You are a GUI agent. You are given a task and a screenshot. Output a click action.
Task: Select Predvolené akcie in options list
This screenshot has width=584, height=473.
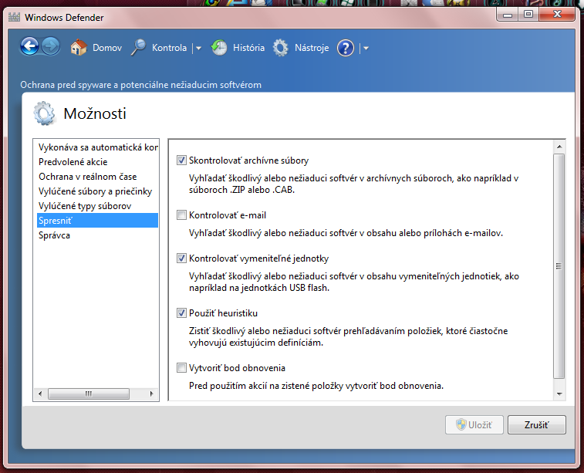pyautogui.click(x=97, y=162)
